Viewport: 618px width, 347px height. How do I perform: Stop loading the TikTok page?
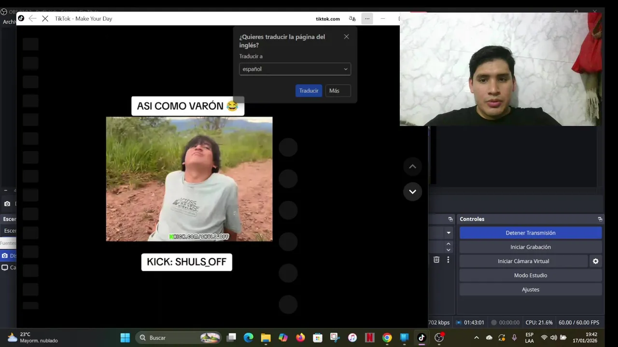45,18
